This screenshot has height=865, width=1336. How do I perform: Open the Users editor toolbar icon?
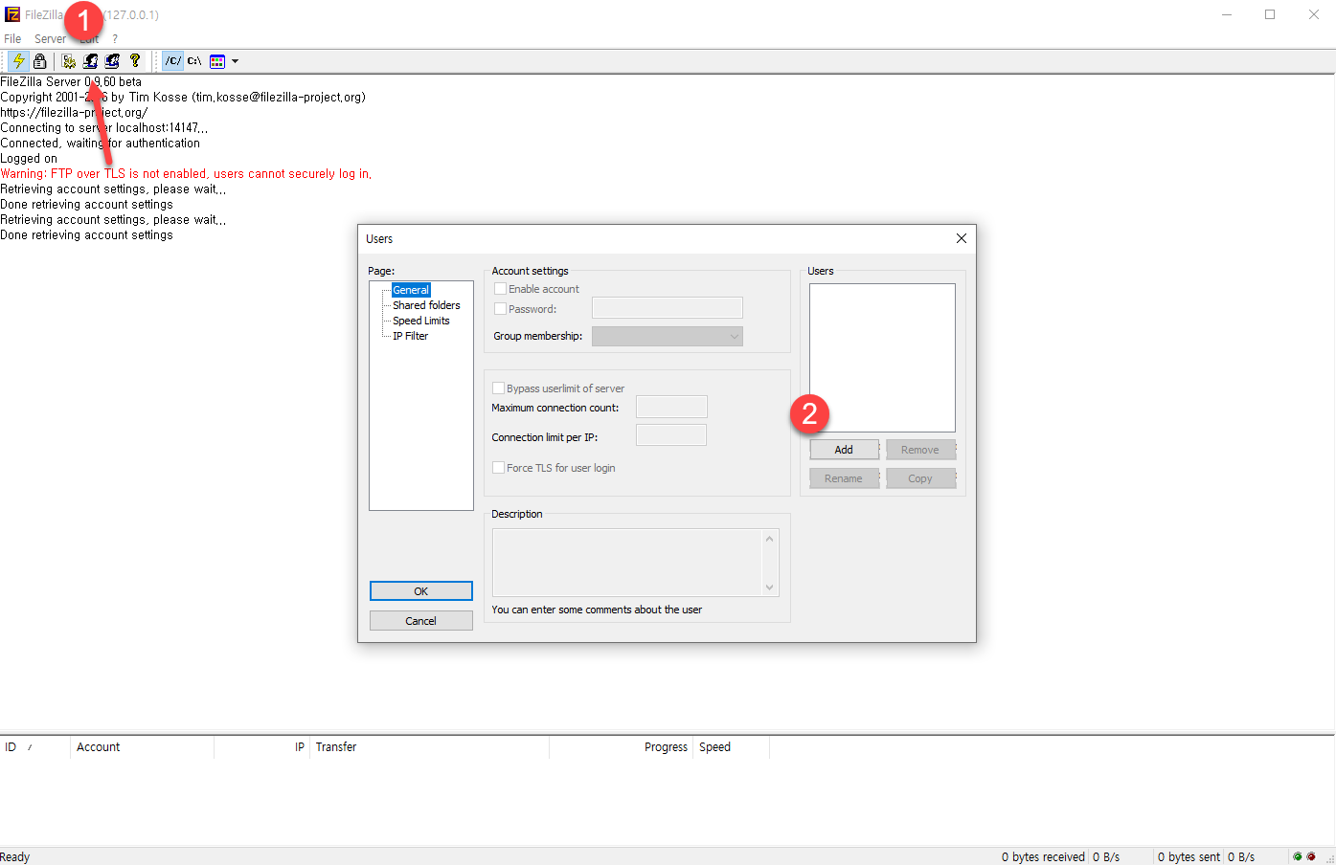tap(91, 60)
